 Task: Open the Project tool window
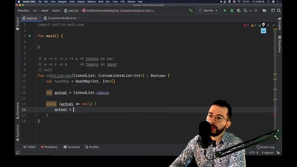(x=18, y=23)
